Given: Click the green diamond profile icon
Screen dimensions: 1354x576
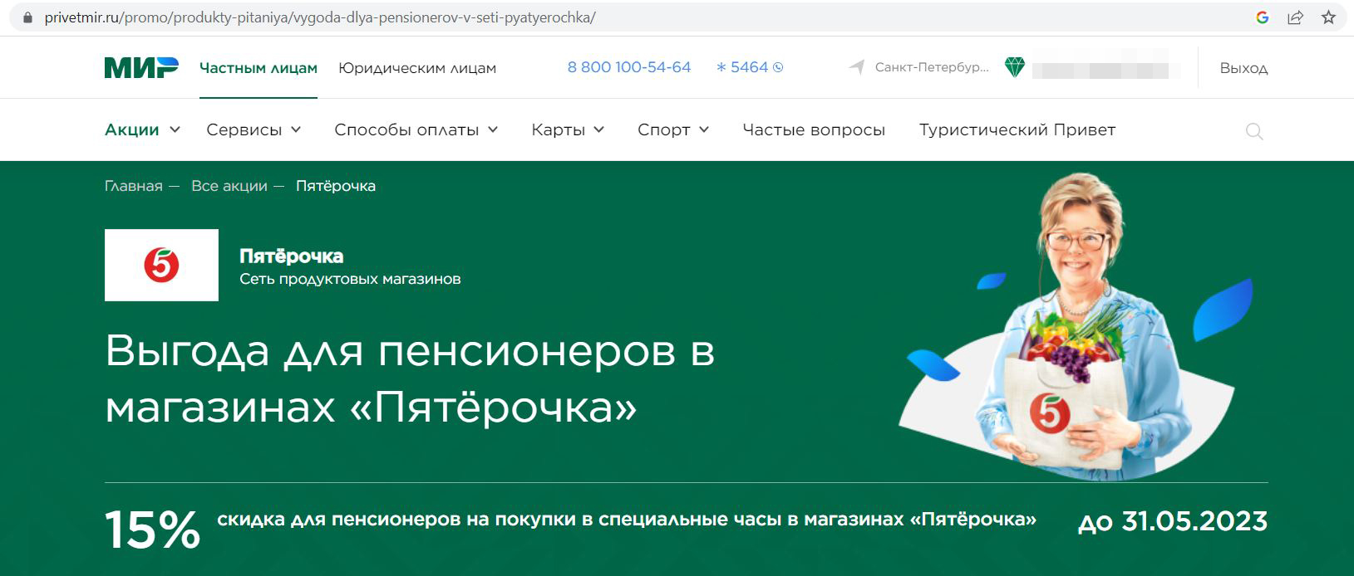Looking at the screenshot, I should pos(1014,68).
